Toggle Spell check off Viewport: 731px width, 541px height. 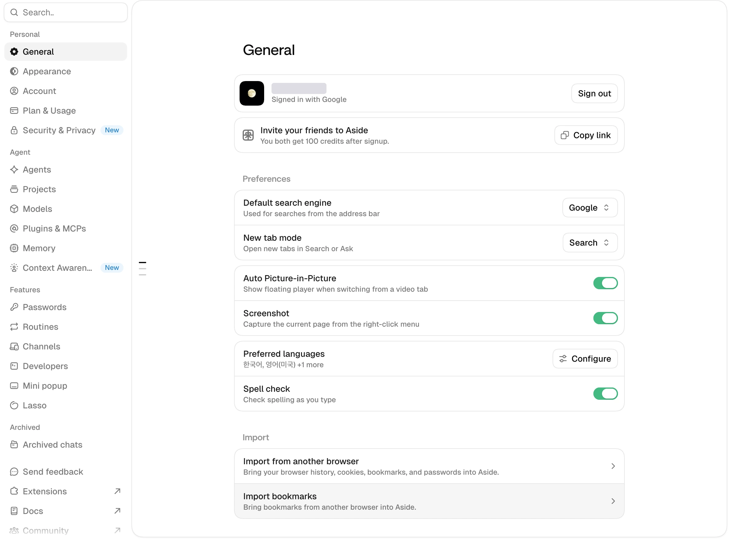pyautogui.click(x=606, y=394)
